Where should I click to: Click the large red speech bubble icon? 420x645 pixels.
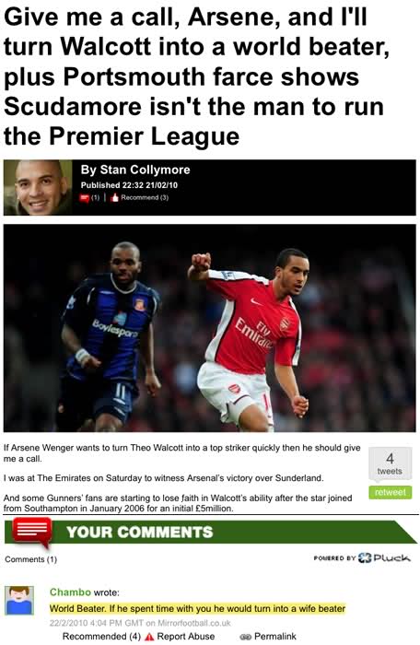(x=32, y=533)
